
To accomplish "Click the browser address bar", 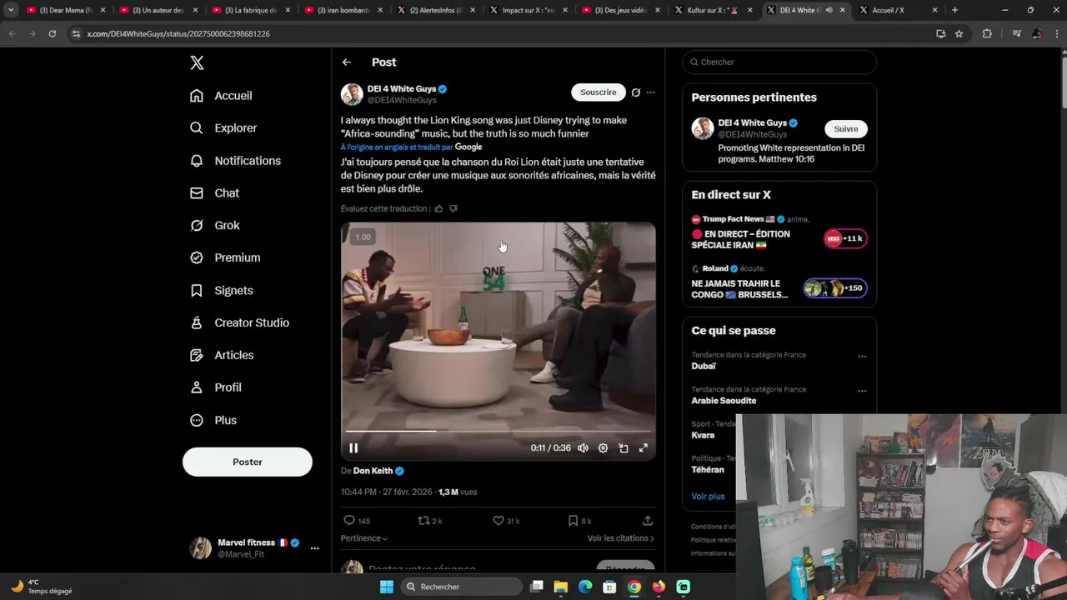I will pos(500,33).
